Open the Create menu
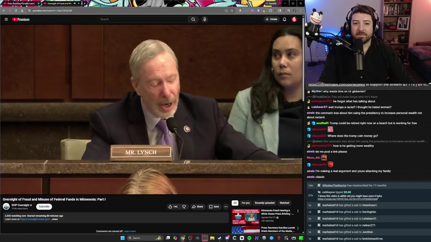Image resolution: width=431 pixels, height=242 pixels. [x=271, y=19]
